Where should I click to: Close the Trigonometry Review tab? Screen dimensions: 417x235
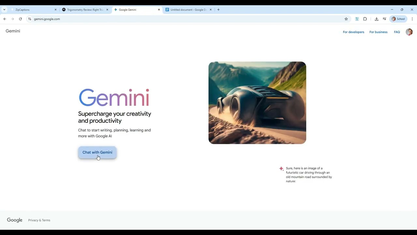click(x=107, y=10)
